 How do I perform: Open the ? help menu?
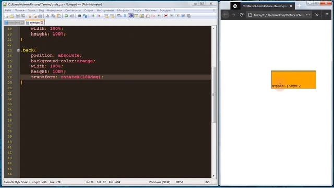174,10
